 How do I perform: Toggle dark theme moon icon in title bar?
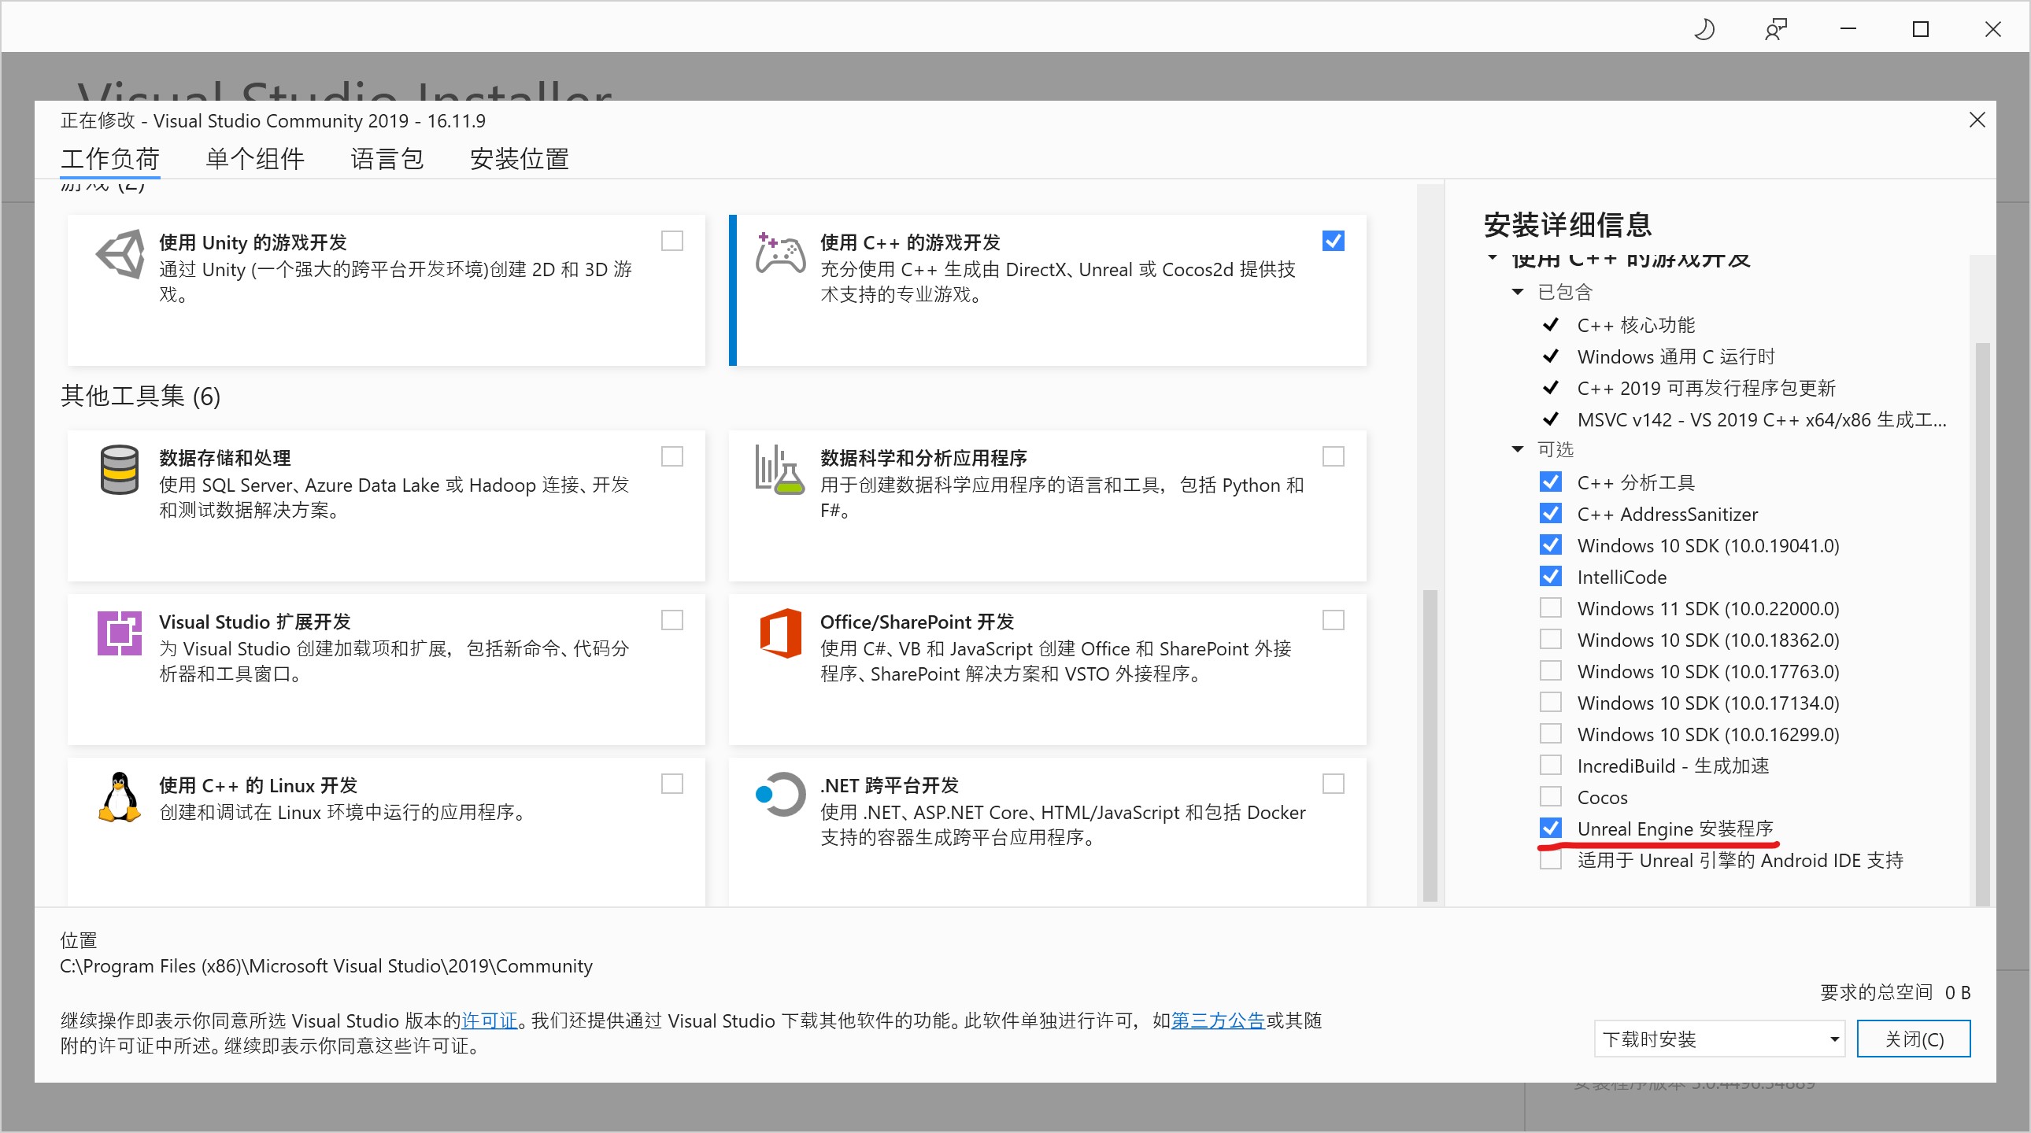(x=1704, y=30)
